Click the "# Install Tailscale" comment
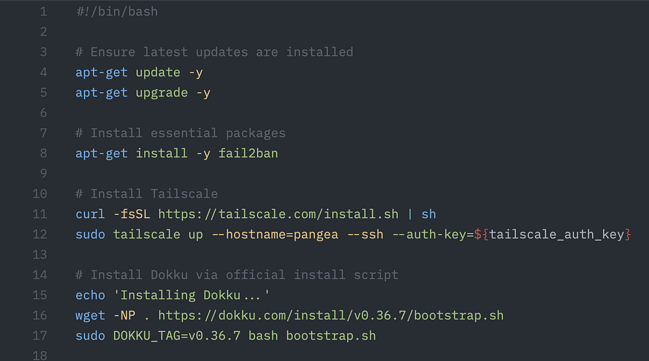Image resolution: width=649 pixels, height=361 pixels. (x=147, y=194)
